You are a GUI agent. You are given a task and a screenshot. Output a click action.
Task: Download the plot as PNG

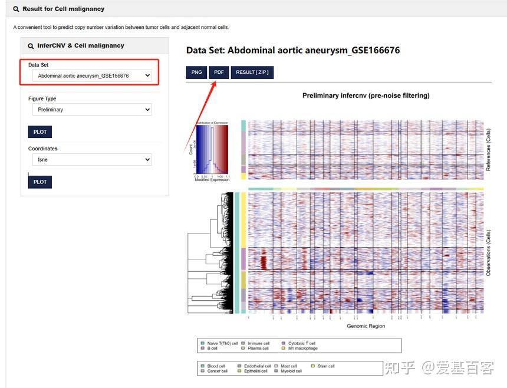[x=196, y=72]
